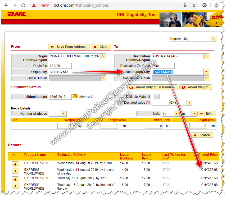The height and width of the screenshot is (197, 227).
Task: Open the length units cm dropdown
Action: [194, 114]
